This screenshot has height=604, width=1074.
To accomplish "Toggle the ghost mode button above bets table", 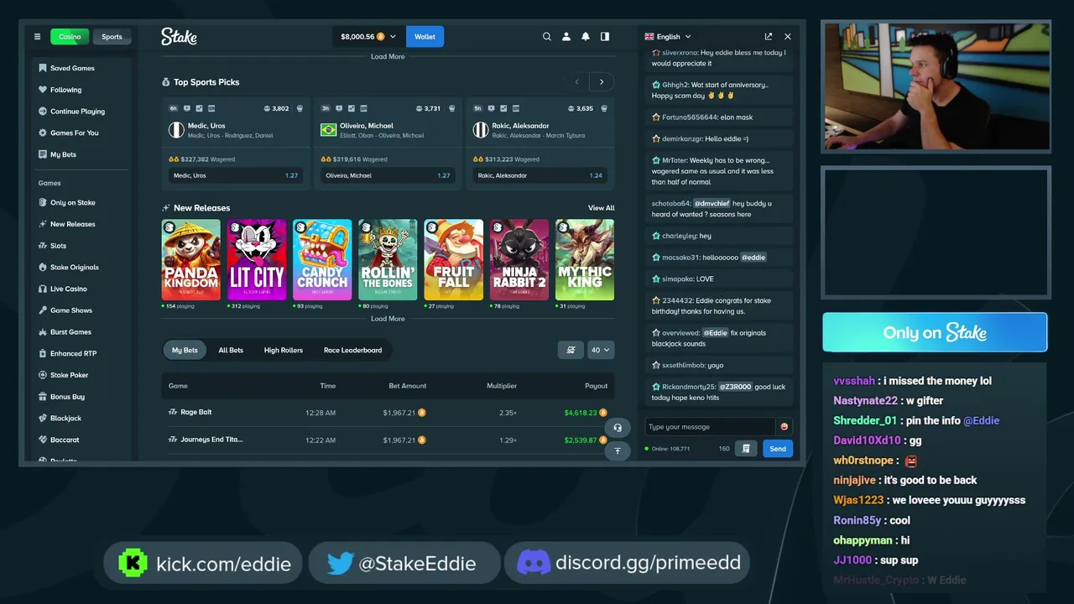I will pos(571,350).
